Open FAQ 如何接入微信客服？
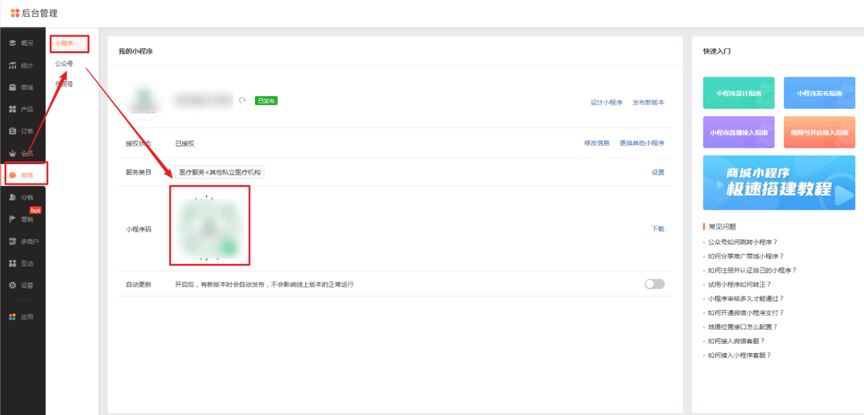 (736, 341)
